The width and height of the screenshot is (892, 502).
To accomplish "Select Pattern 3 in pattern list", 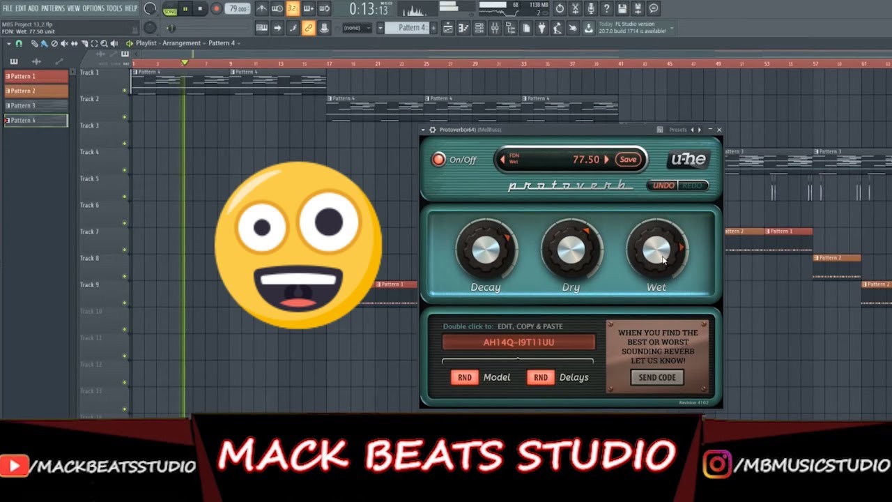I will pyautogui.click(x=36, y=105).
